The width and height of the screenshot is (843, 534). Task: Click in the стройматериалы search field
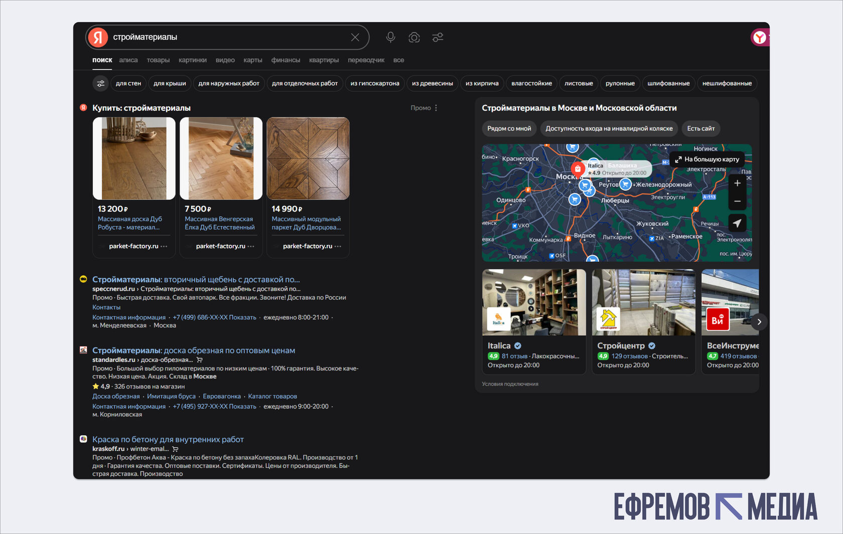(x=228, y=38)
